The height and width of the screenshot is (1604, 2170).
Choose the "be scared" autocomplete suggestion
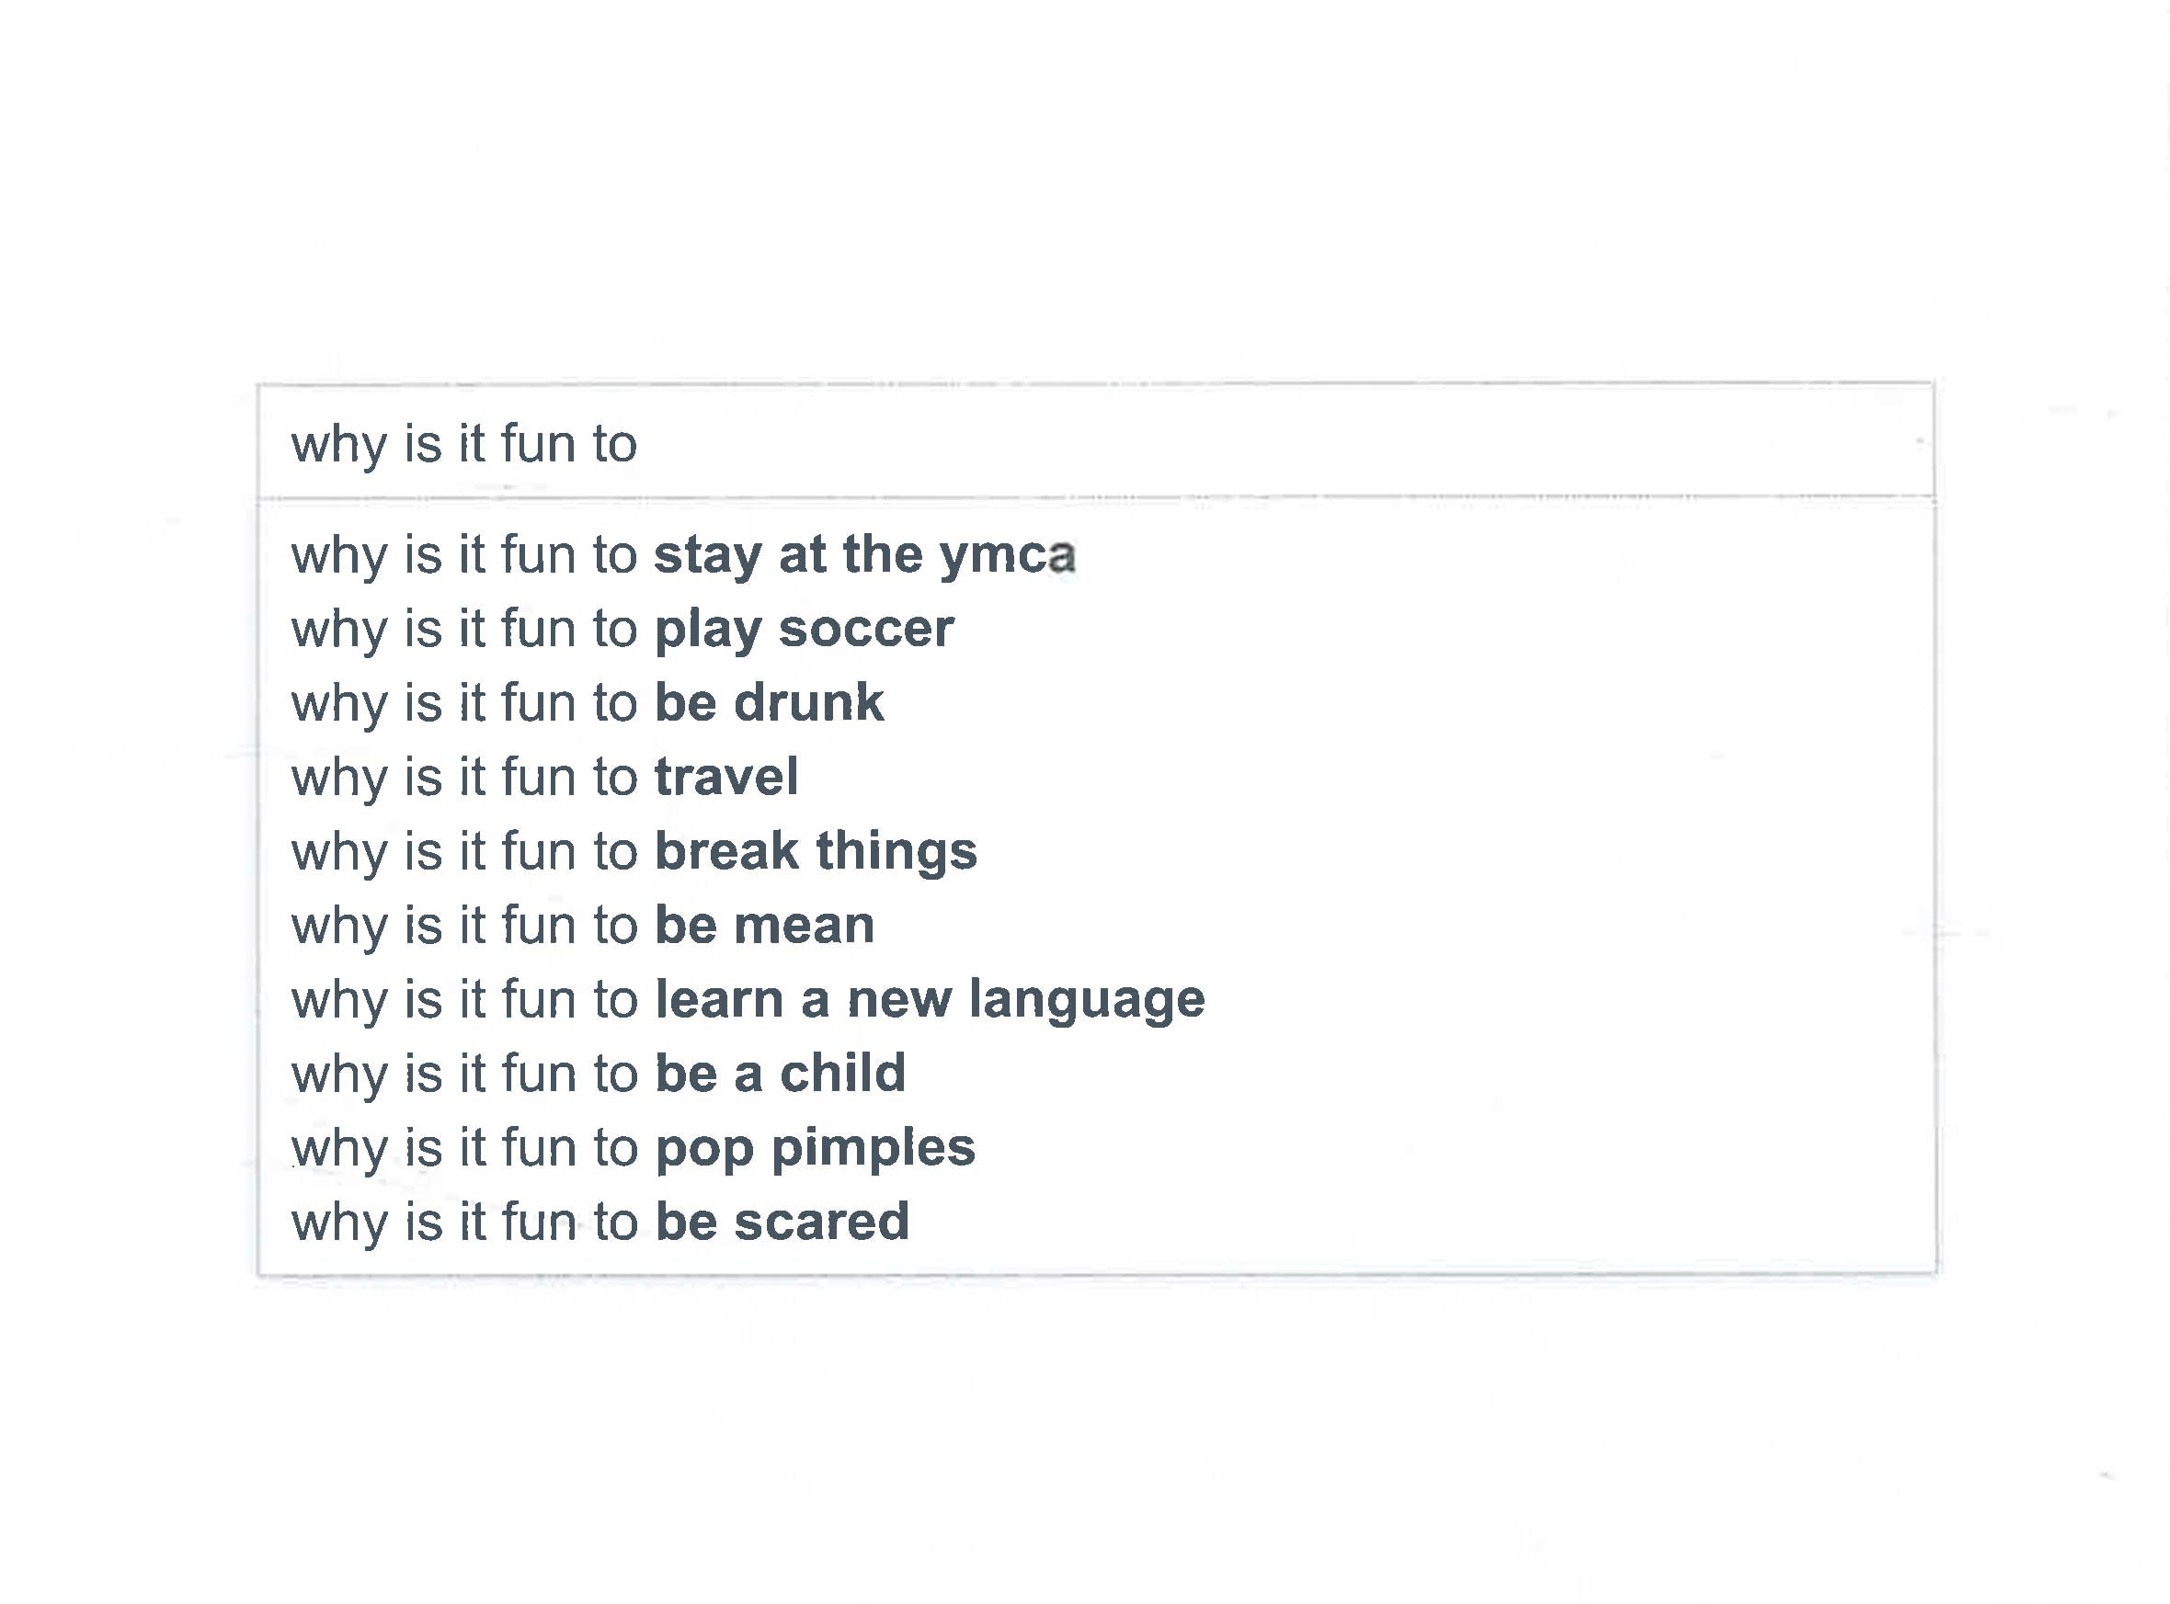point(602,1222)
